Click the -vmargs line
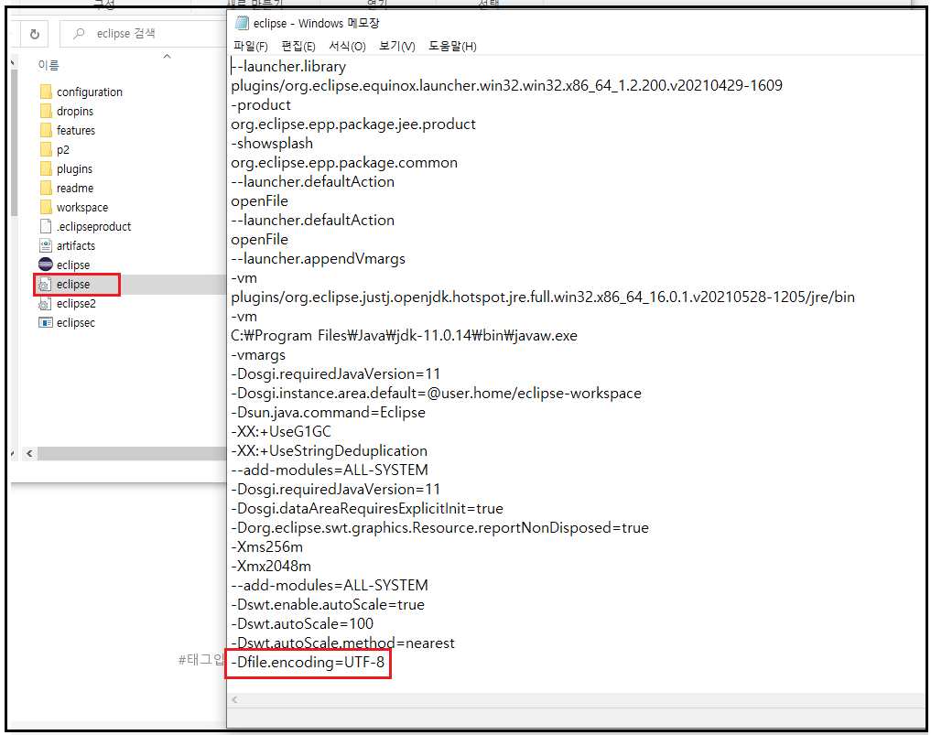The width and height of the screenshot is (931, 735). tap(258, 355)
